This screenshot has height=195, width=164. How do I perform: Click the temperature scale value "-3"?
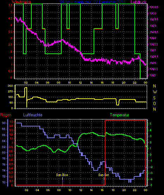tap(151, 173)
